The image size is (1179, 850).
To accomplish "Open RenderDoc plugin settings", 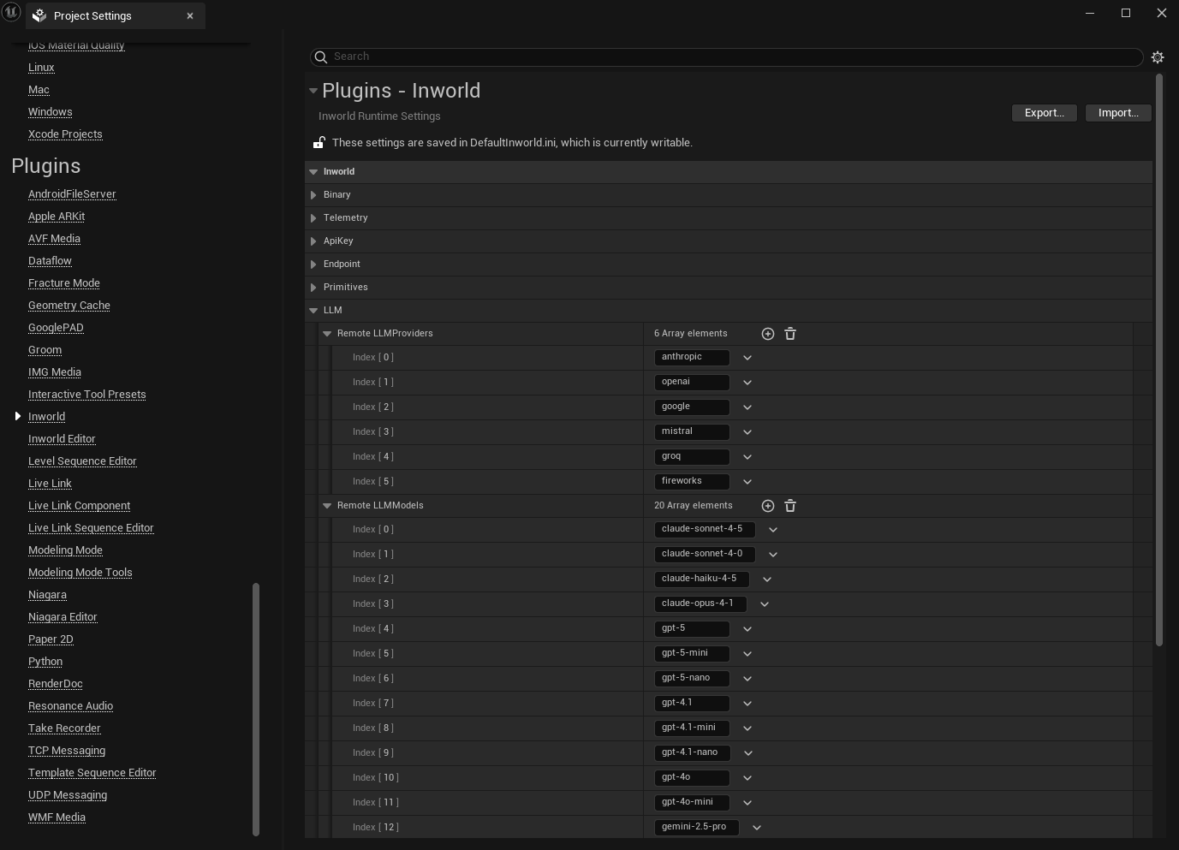I will click(56, 684).
